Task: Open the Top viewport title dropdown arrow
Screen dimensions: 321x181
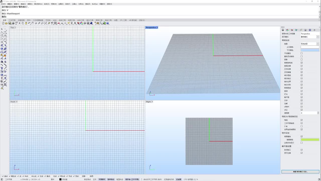Action: [x=15, y=27]
